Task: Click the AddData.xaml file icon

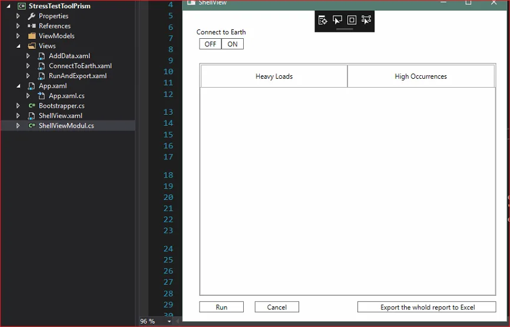Action: tap(41, 56)
